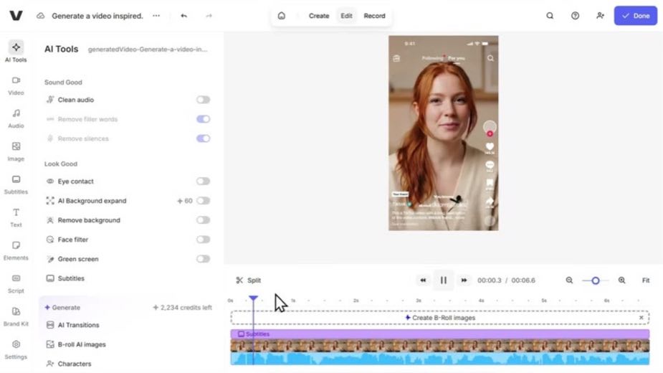
Task: Click the 2,234 credits left label
Action: coord(182,308)
